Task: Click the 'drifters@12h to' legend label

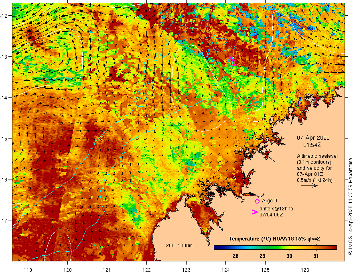Action: tap(276, 209)
